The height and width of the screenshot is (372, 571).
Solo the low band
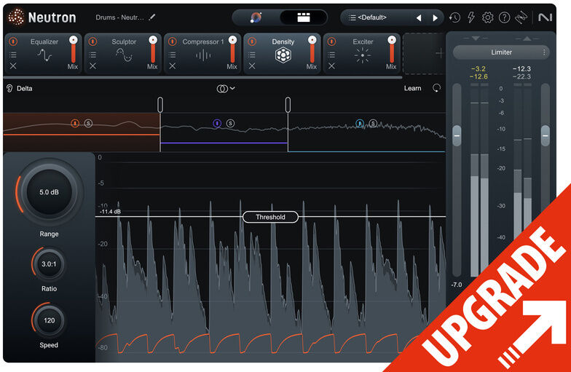point(88,124)
